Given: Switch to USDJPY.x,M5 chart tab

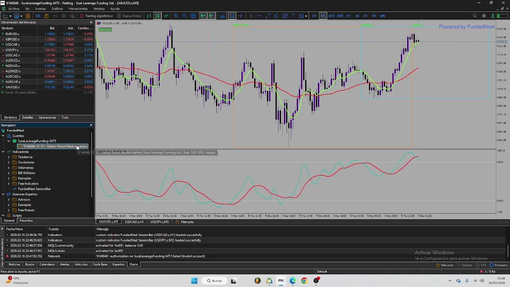Looking at the screenshot, I should point(159,222).
